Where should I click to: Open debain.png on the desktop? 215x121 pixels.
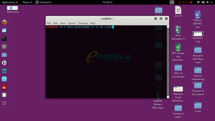(12, 9)
